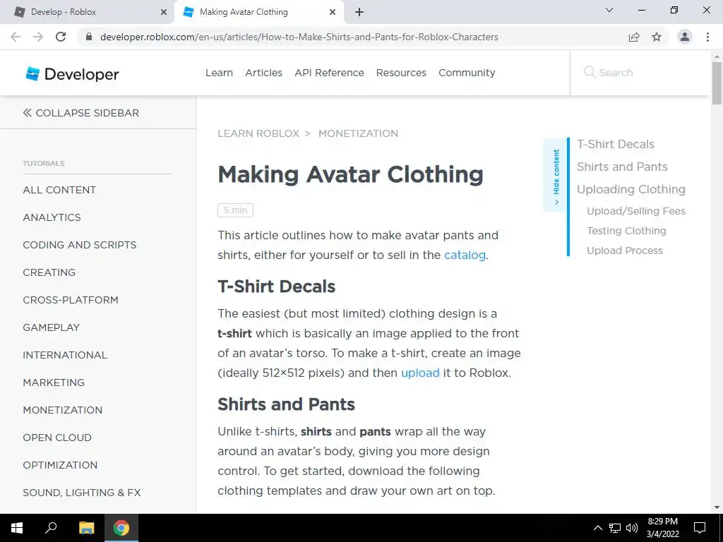
Task: Open CREATING sidebar category
Action: coord(49,272)
